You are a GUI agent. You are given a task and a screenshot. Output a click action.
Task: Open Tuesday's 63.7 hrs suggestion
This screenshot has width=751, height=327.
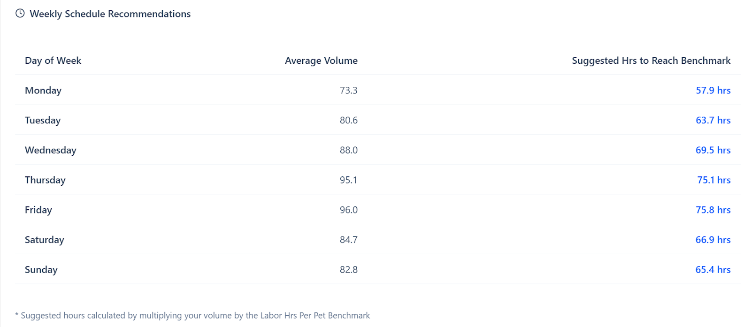pyautogui.click(x=713, y=121)
